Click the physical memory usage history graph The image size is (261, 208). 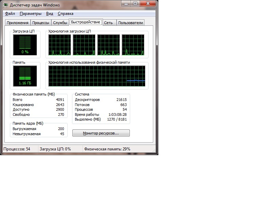[97, 76]
